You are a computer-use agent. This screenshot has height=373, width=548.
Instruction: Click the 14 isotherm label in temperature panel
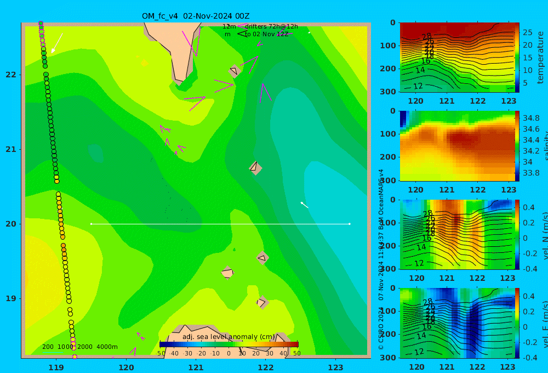[x=420, y=70]
